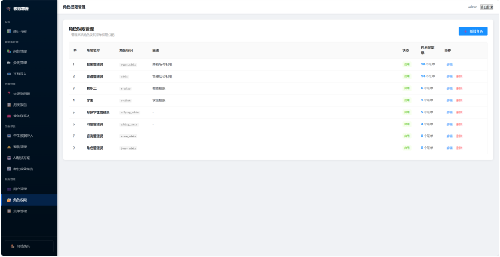Delete the student role in row 4
500x257 pixels.
(459, 101)
